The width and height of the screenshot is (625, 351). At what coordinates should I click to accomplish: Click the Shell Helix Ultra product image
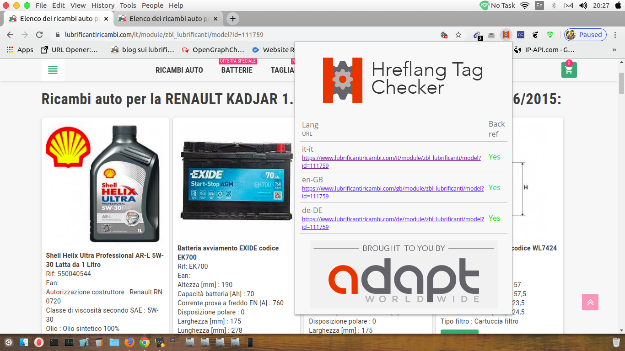coord(105,184)
